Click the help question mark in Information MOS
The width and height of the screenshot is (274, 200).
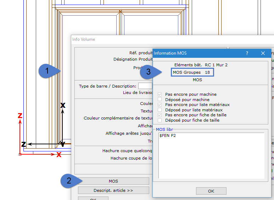click(247, 53)
